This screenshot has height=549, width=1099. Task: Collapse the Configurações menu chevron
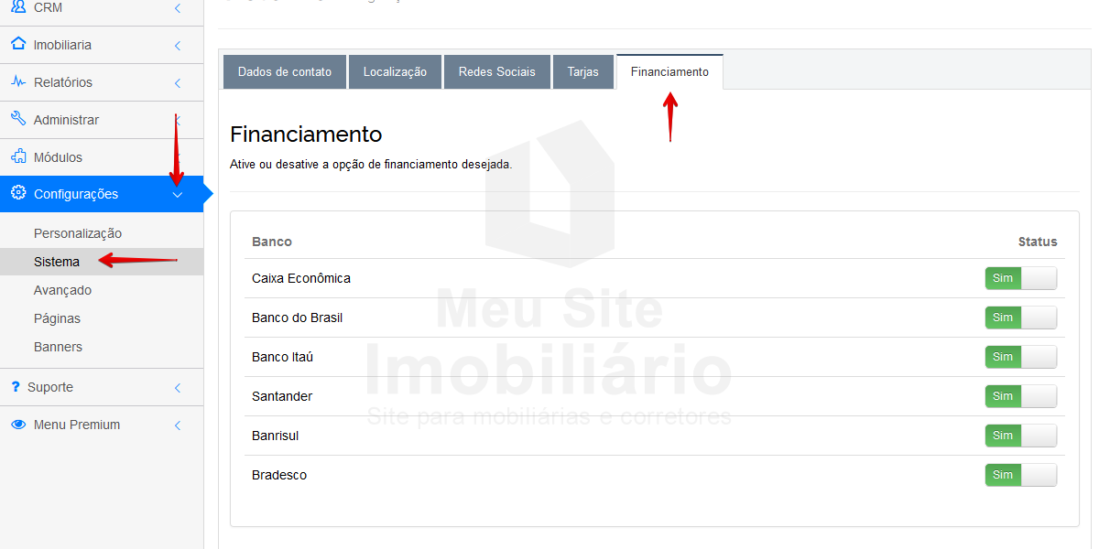(178, 194)
